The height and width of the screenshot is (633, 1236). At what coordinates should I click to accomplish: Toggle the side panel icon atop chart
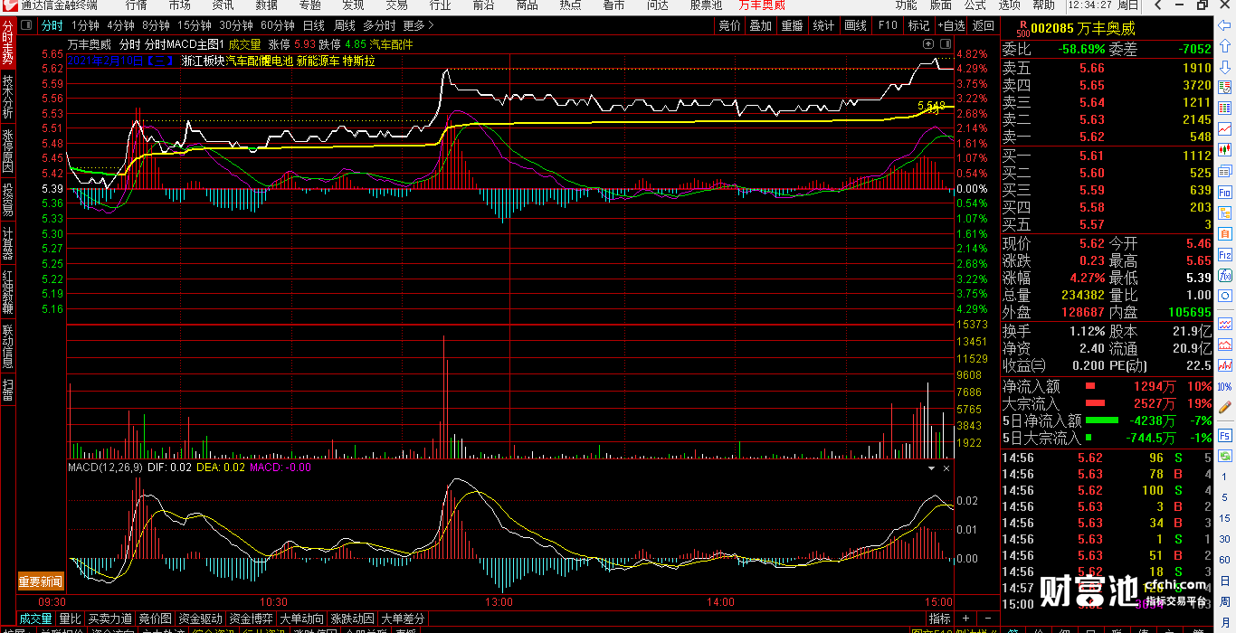click(x=946, y=43)
